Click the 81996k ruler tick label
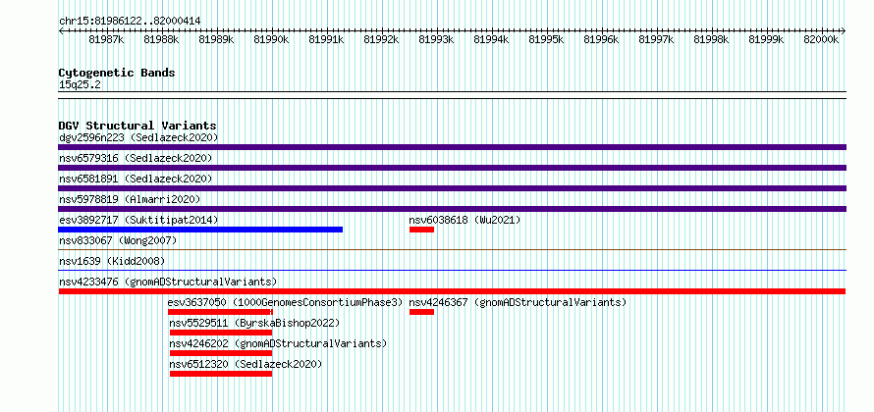The image size is (874, 412). point(601,39)
